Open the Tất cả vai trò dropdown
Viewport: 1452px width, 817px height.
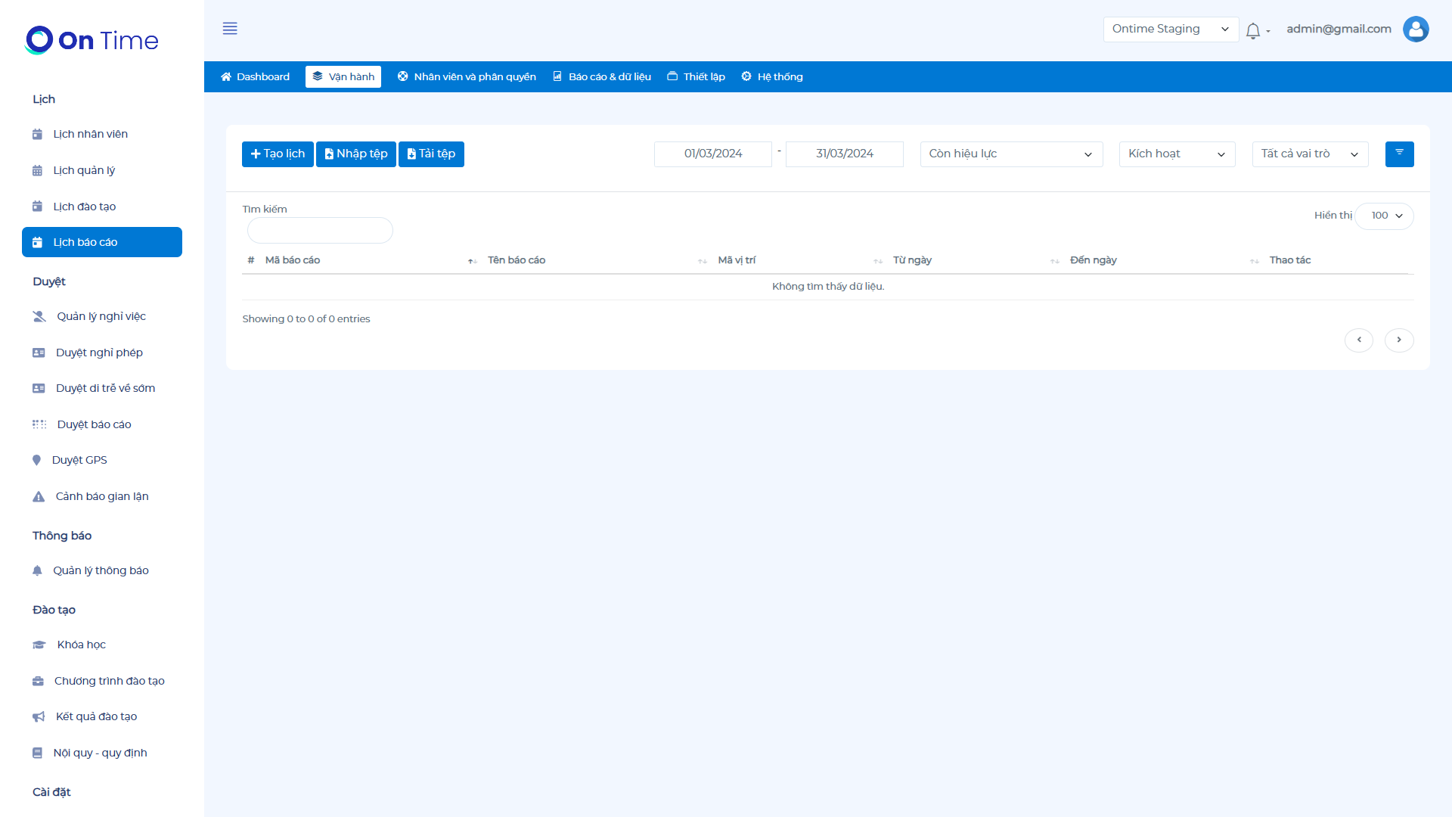point(1309,154)
